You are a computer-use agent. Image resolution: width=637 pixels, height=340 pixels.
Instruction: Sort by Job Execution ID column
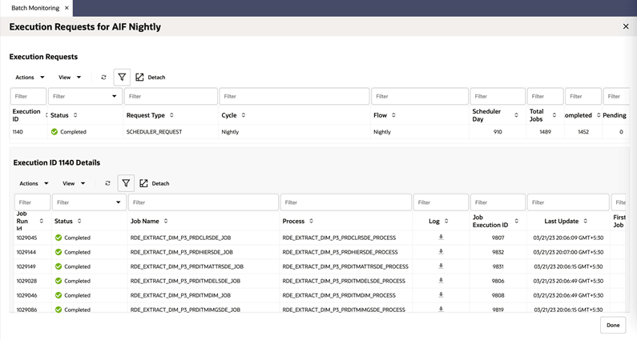pos(516,221)
